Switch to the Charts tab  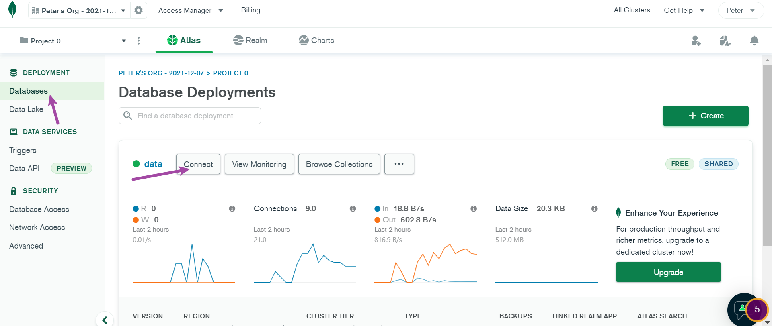point(316,40)
